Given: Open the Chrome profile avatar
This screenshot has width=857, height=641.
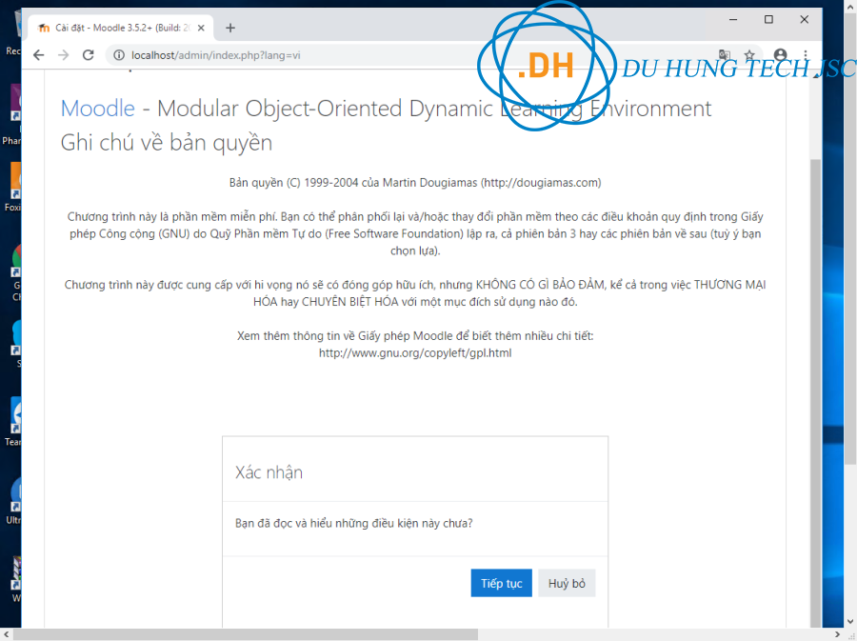Looking at the screenshot, I should point(781,55).
